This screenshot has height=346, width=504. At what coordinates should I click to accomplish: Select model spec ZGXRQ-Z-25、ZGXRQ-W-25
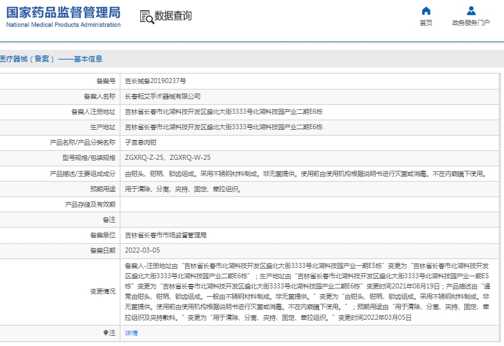point(167,157)
